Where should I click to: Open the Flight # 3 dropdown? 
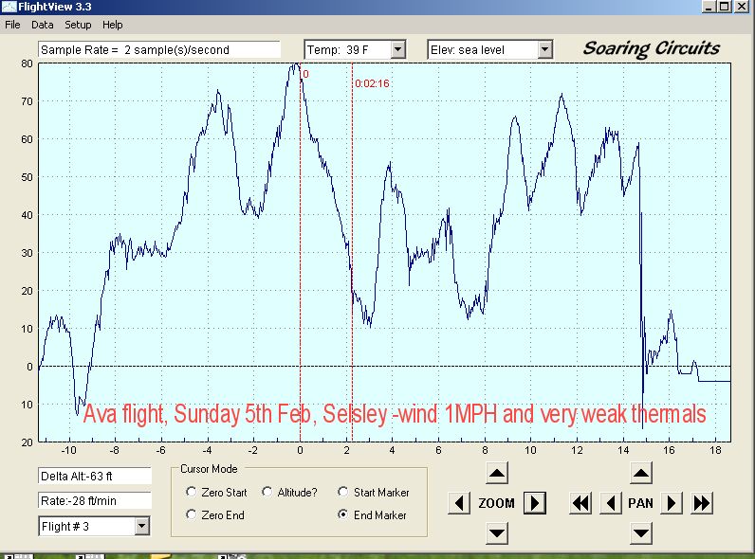click(x=141, y=526)
